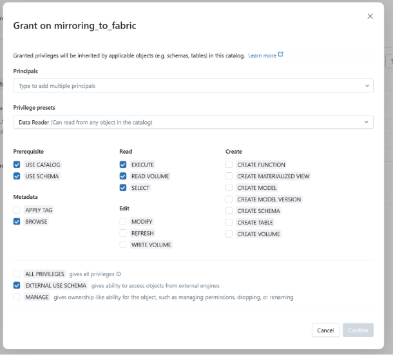Click the CREATE MATERIALIZED VIEW label
The image size is (393, 355).
[x=273, y=176]
